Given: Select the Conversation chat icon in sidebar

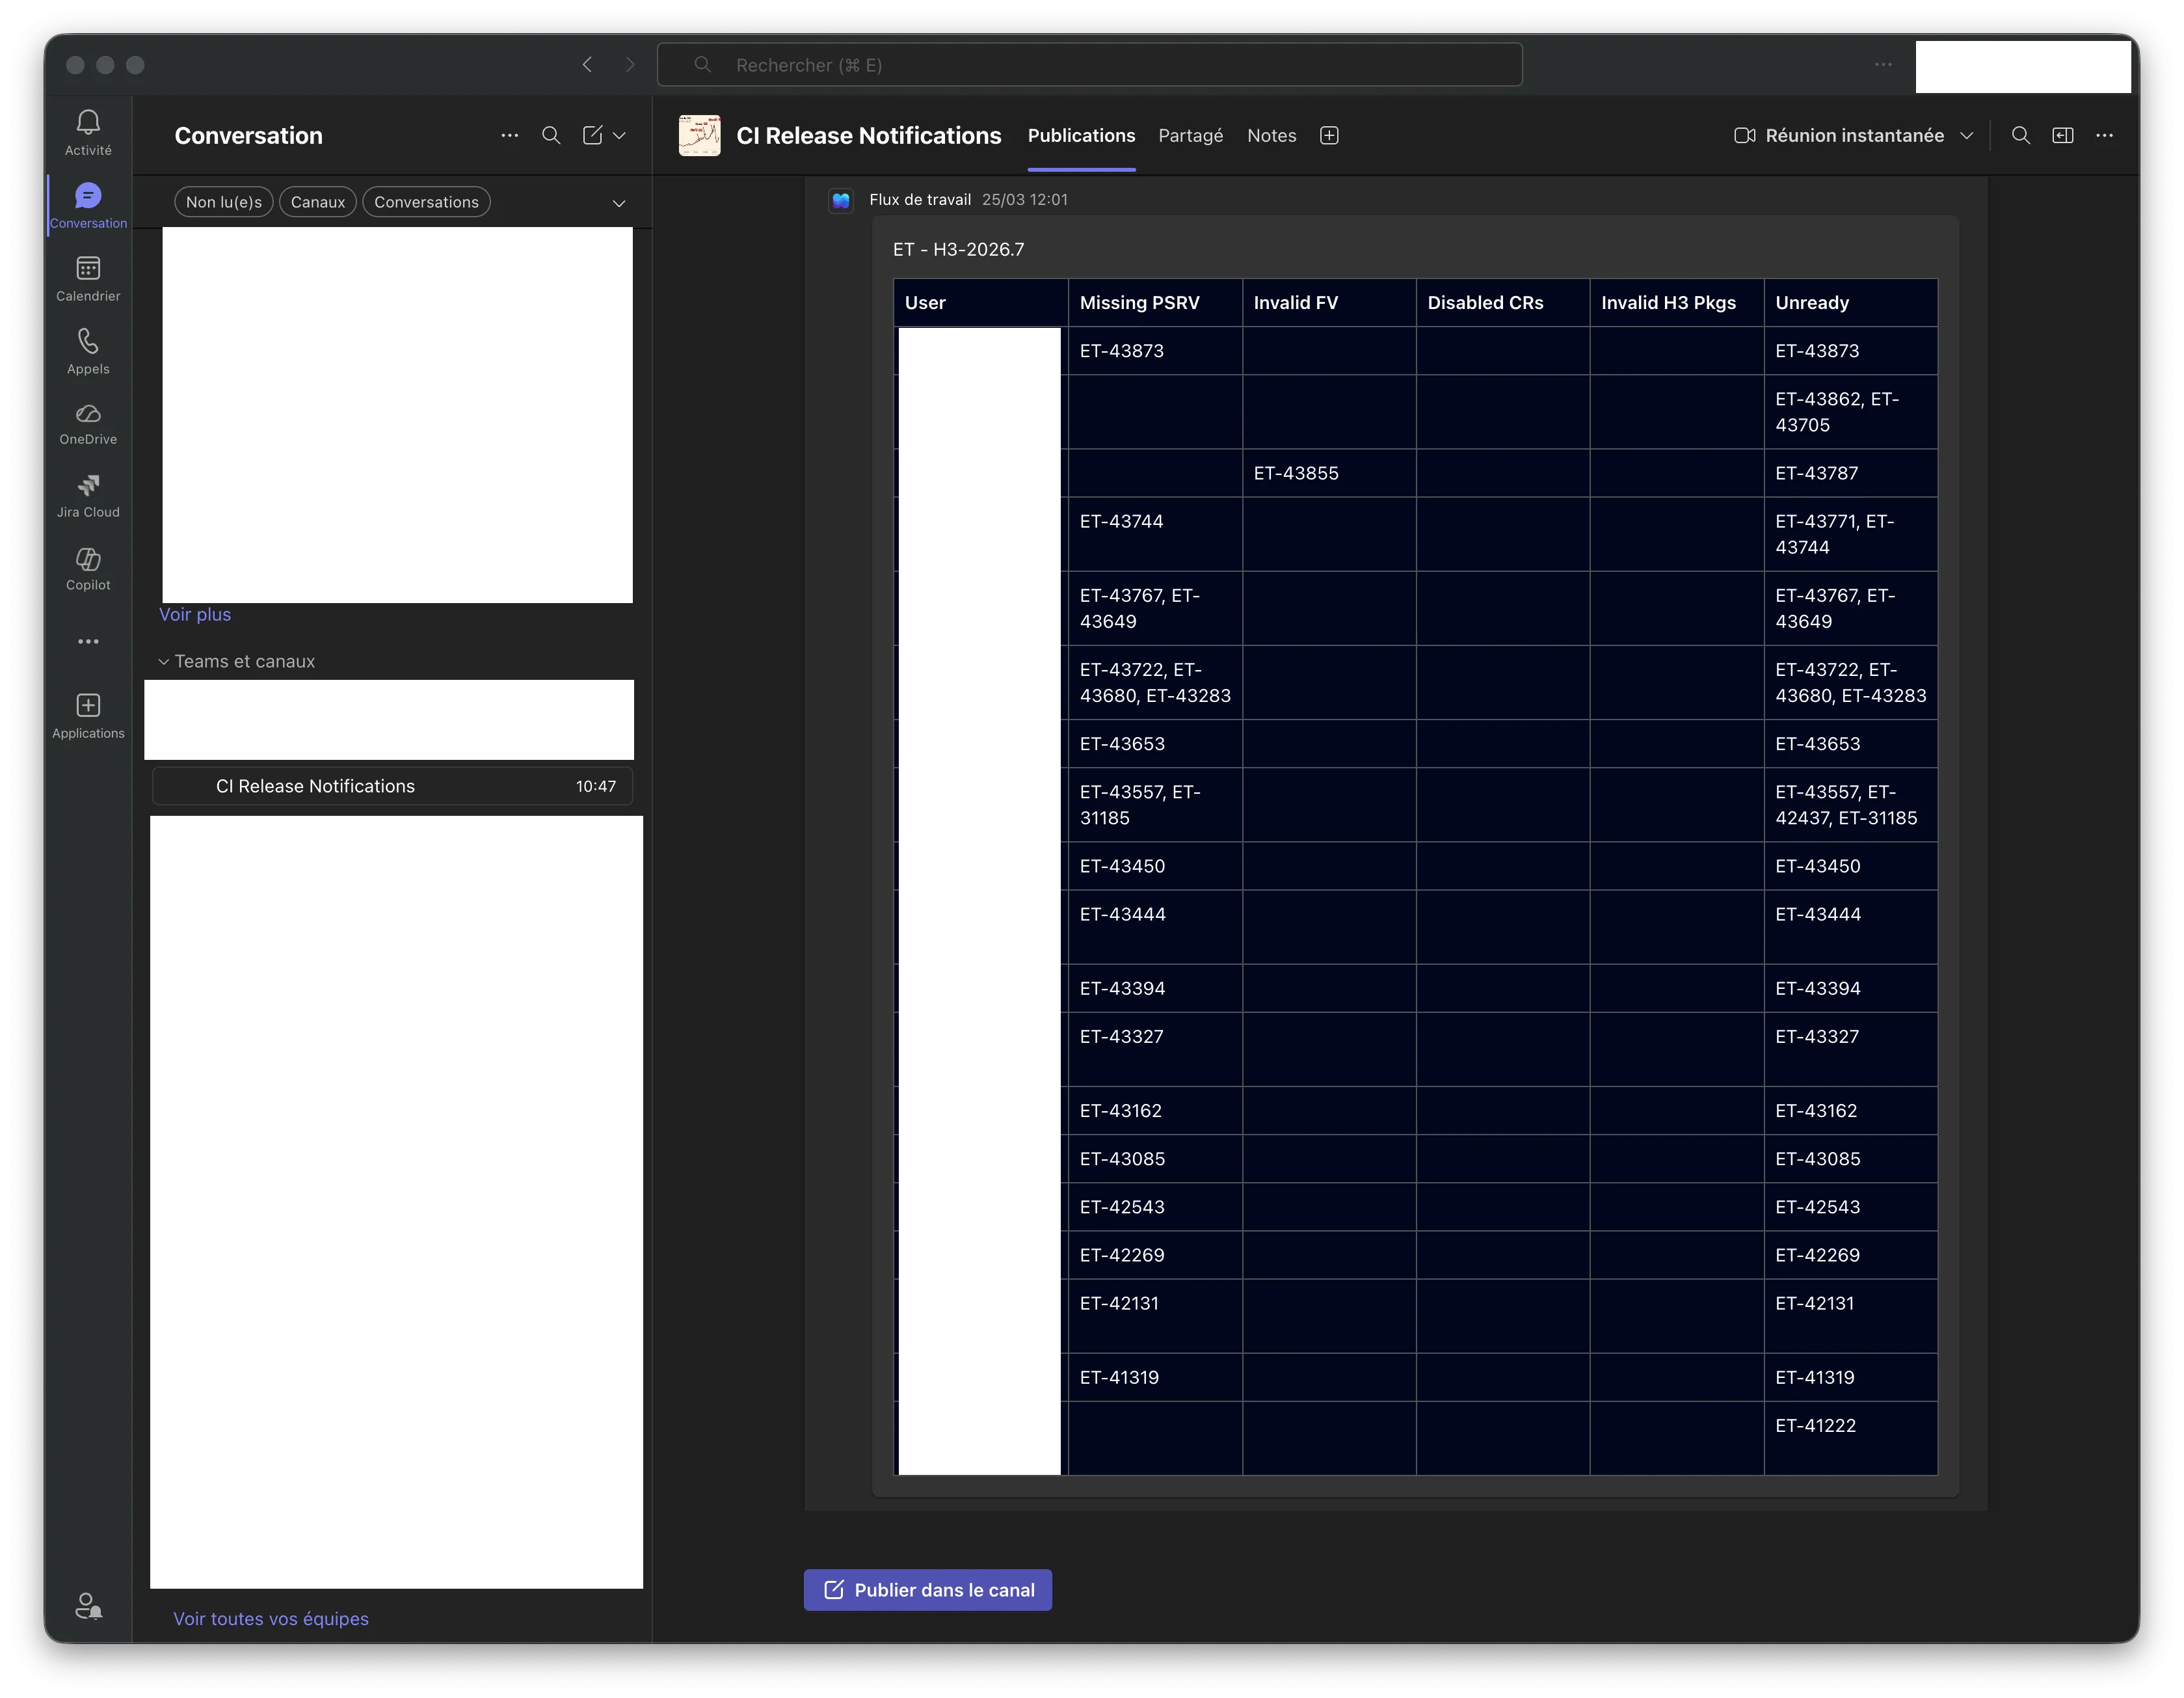Looking at the screenshot, I should (88, 205).
